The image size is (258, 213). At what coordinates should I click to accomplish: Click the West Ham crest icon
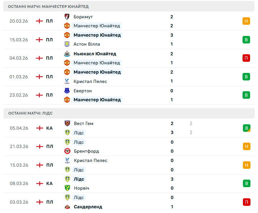[x=67, y=123]
